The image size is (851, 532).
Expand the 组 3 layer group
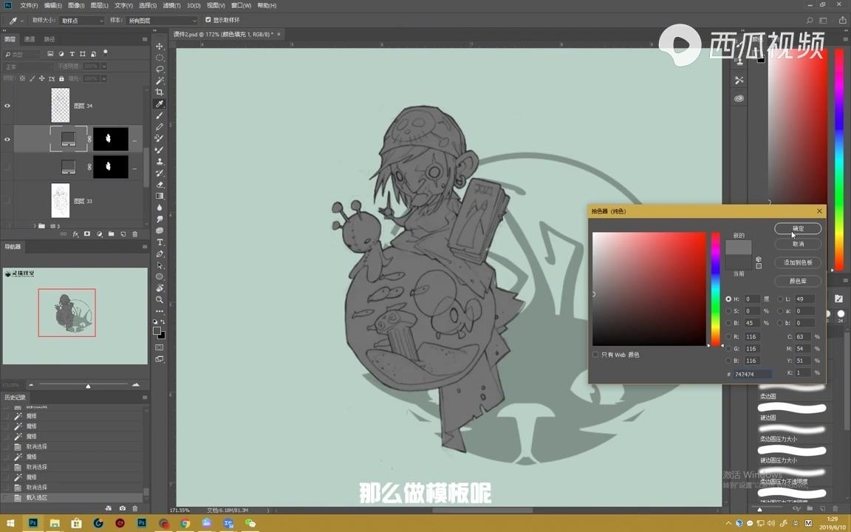(34, 225)
